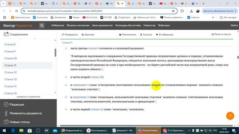Add document В избранное
Screen dimensions: 239x134
pos(164,35)
